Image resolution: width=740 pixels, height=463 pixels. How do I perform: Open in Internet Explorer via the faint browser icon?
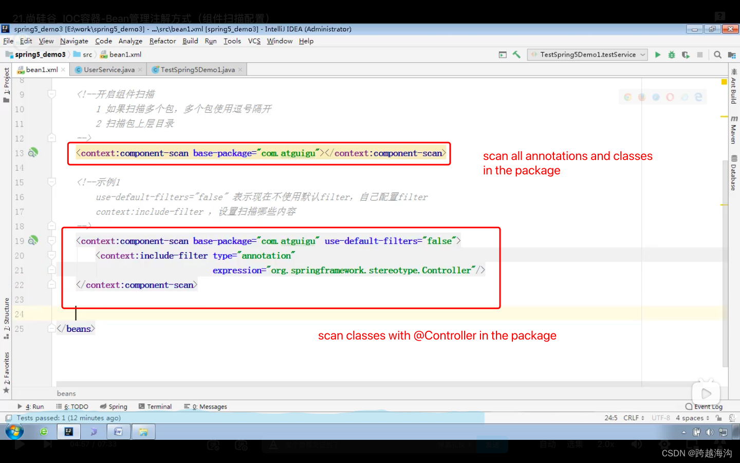[684, 97]
